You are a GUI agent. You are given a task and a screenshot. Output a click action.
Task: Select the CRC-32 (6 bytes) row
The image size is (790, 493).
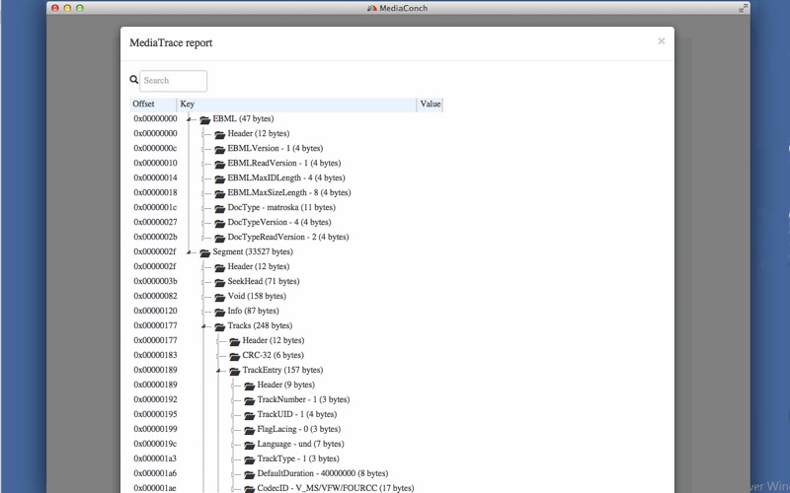(x=273, y=355)
